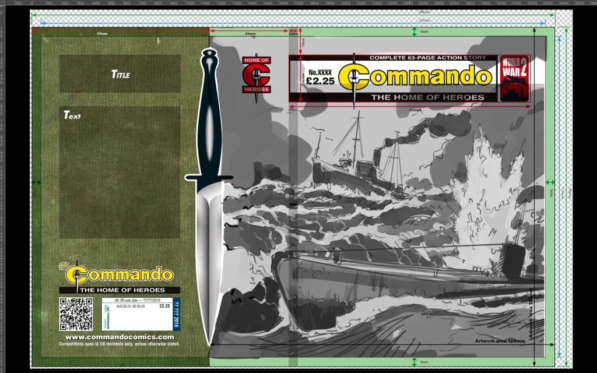Select the 'No.XXXX' issue number text
Viewport: 597px width, 373px height.
pos(321,72)
